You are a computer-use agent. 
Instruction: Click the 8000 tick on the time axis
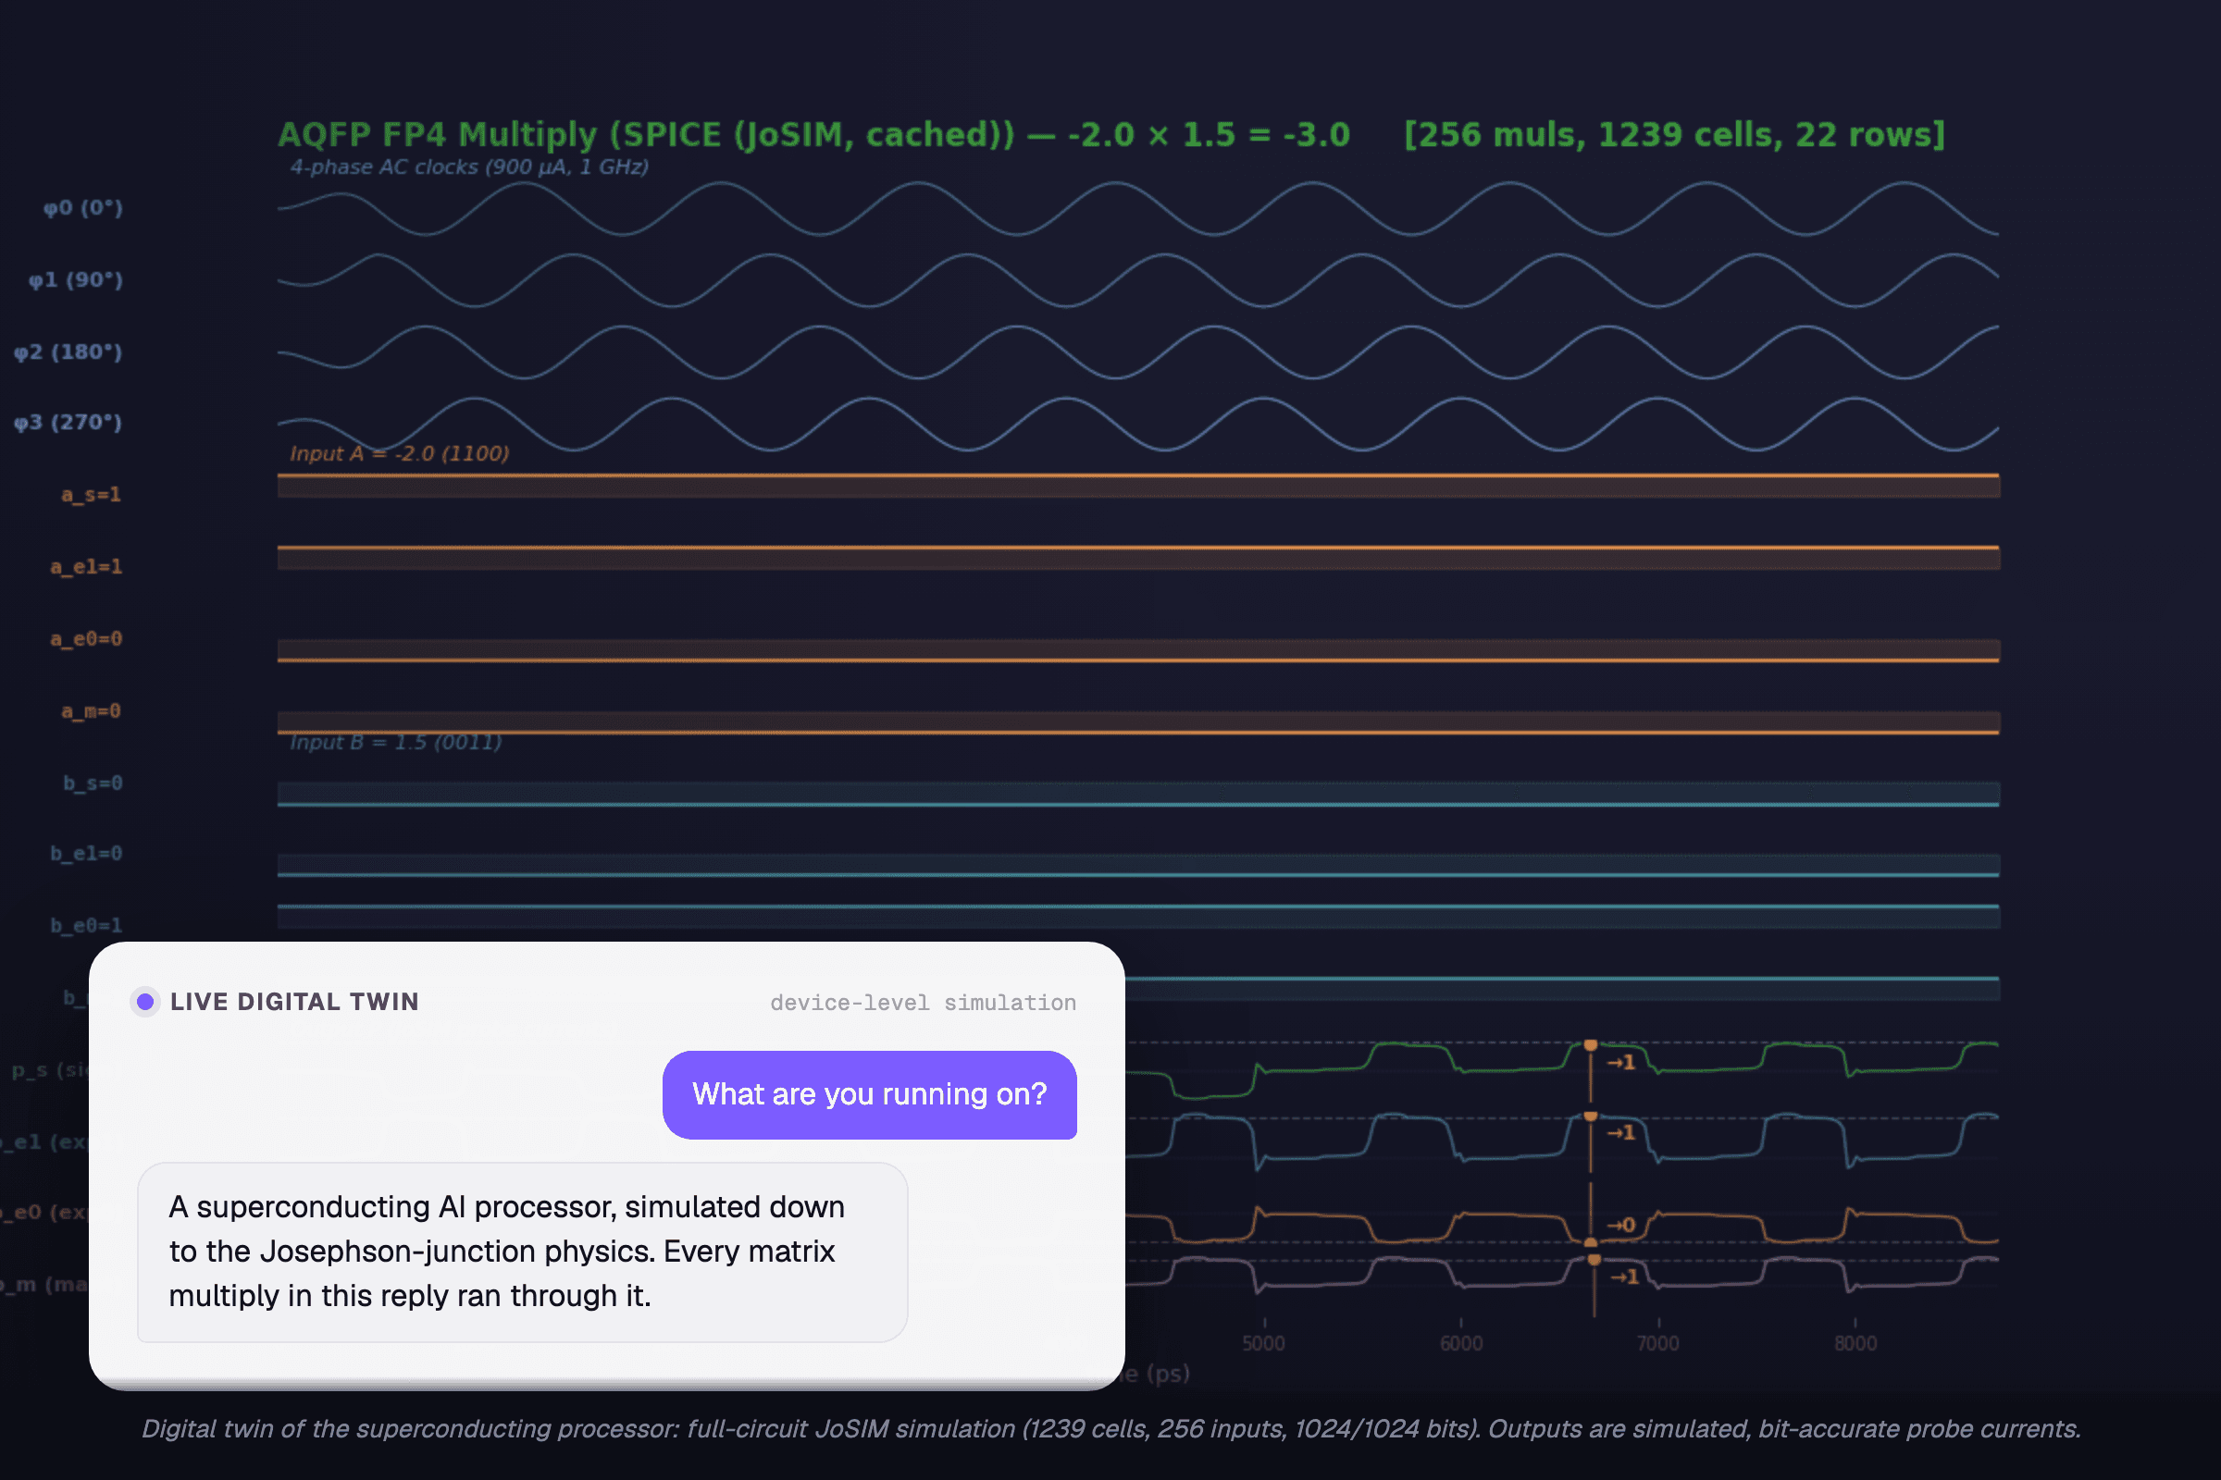point(1855,1343)
